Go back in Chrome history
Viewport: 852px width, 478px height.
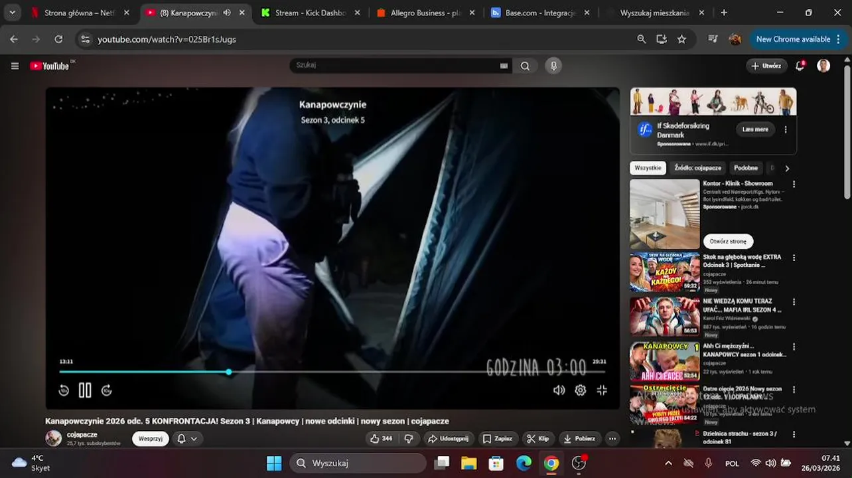(14, 39)
